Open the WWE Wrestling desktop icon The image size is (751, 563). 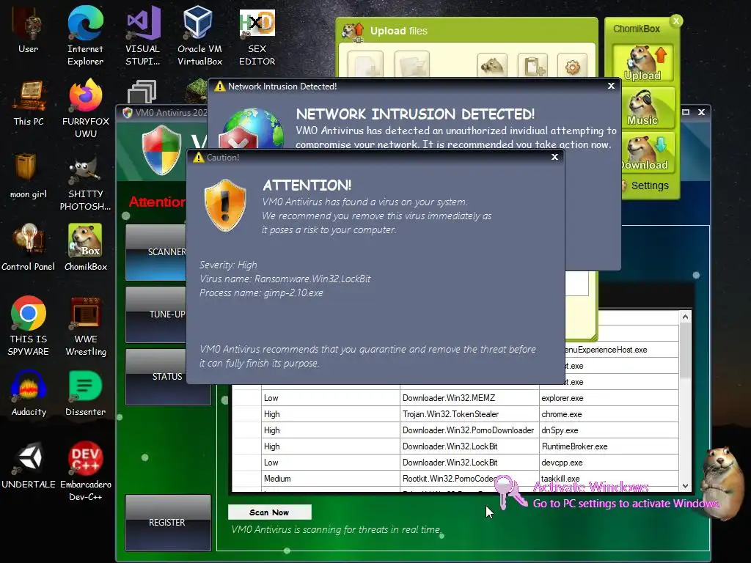85,326
